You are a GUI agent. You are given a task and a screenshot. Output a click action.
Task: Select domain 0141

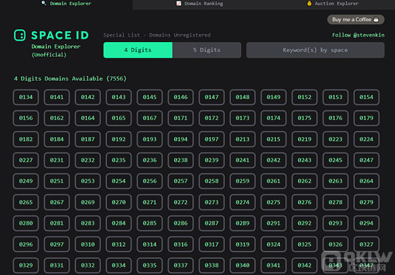point(57,98)
